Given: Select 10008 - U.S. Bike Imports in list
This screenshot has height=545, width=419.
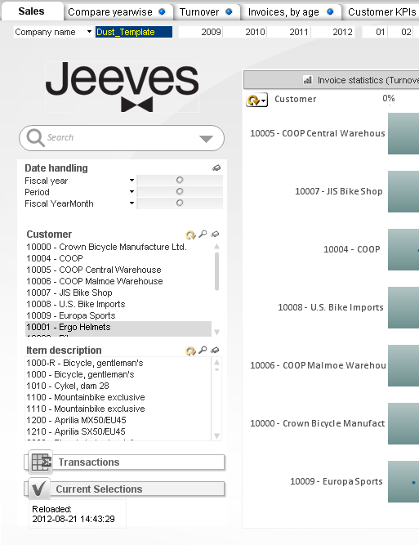Looking at the screenshot, I should [x=118, y=304].
